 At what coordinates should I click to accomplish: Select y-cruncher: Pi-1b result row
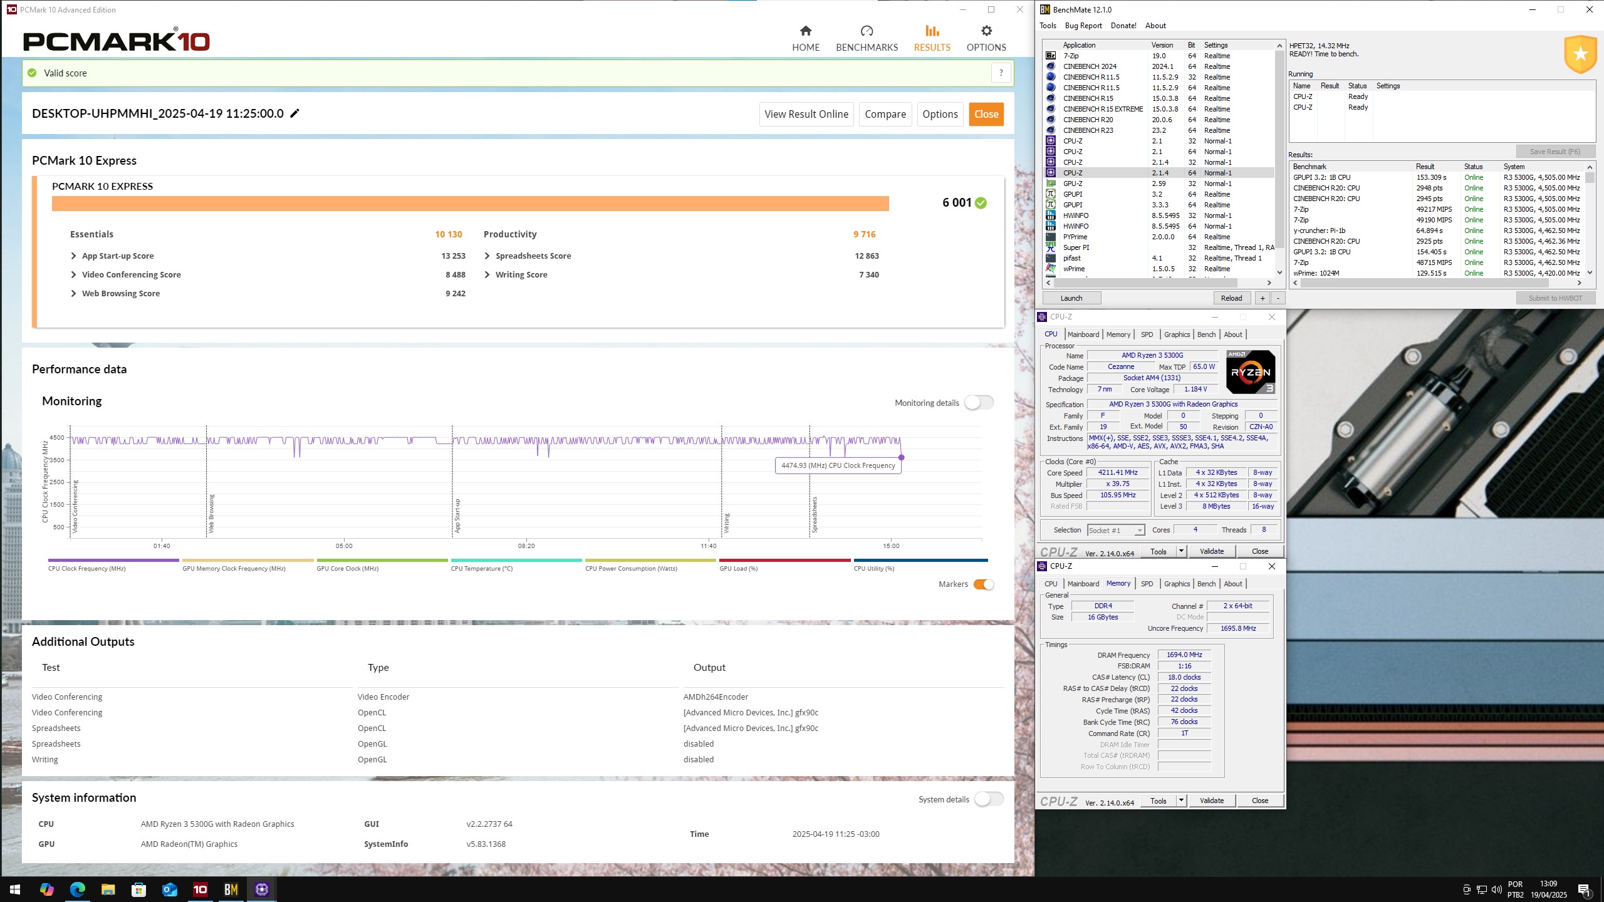(x=1438, y=231)
